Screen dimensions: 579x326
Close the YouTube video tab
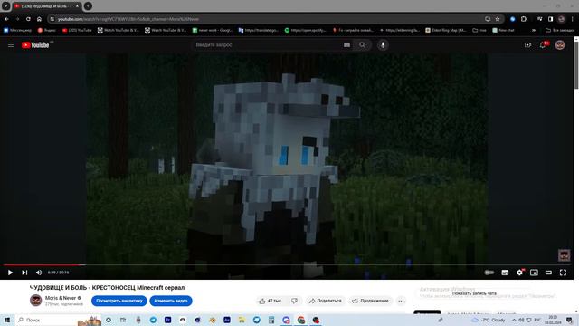(x=77, y=6)
